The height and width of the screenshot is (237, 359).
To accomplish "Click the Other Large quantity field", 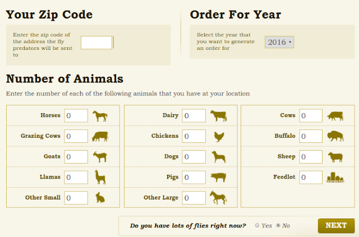I will click(x=194, y=198).
